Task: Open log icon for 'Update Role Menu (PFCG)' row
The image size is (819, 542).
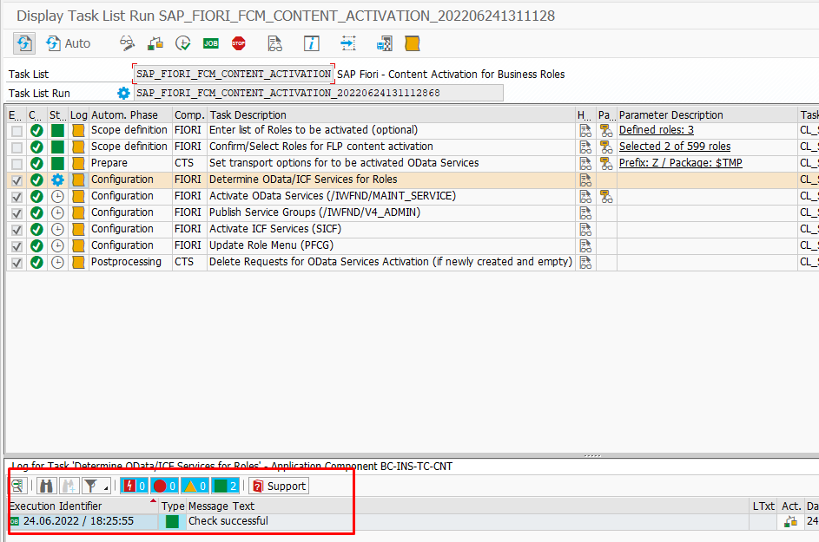Action: pyautogui.click(x=78, y=245)
